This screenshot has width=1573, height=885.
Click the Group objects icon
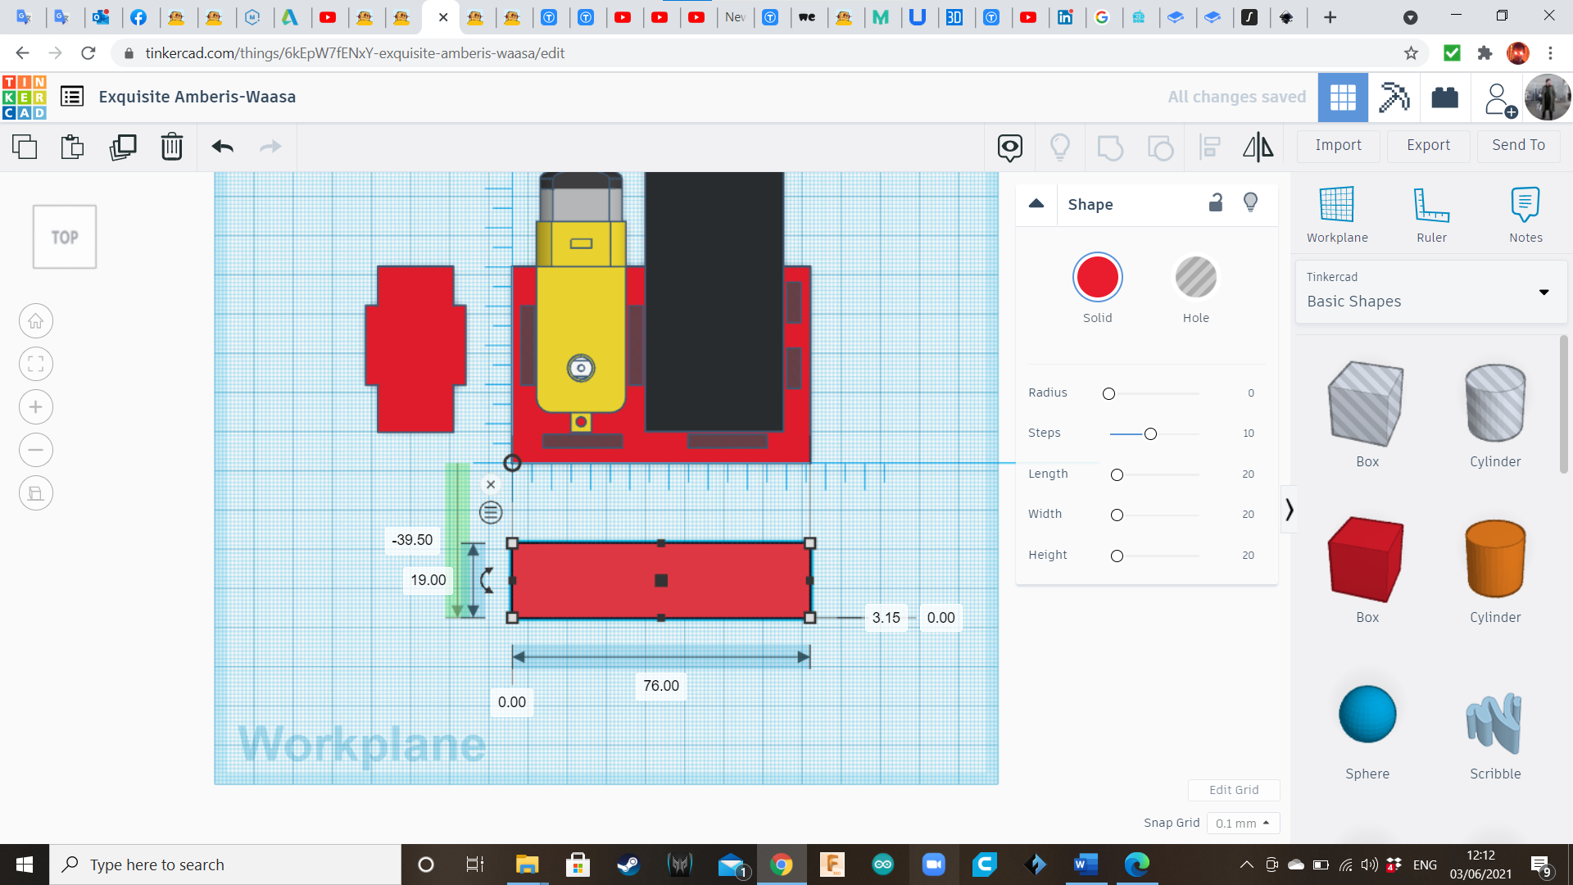click(x=1109, y=146)
